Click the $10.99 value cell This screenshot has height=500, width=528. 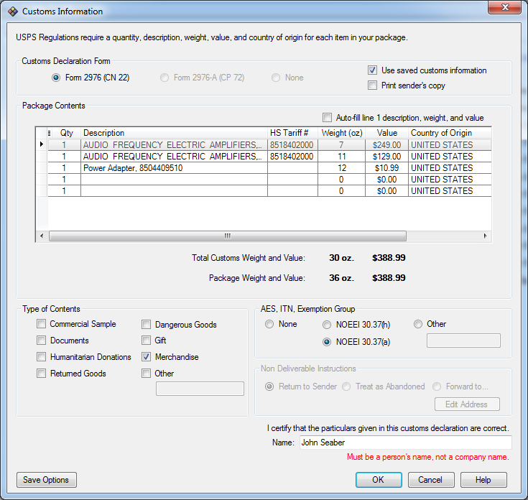(x=386, y=168)
